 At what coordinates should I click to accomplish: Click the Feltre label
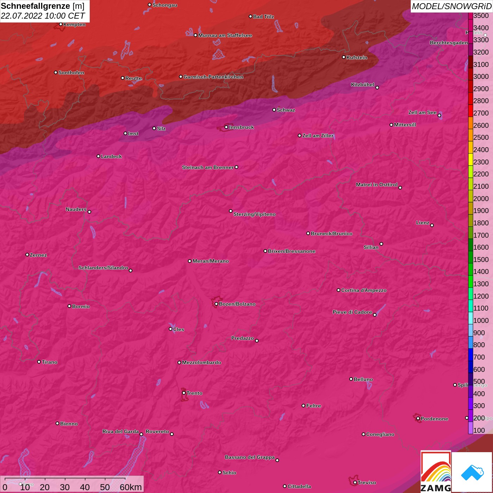(314, 406)
